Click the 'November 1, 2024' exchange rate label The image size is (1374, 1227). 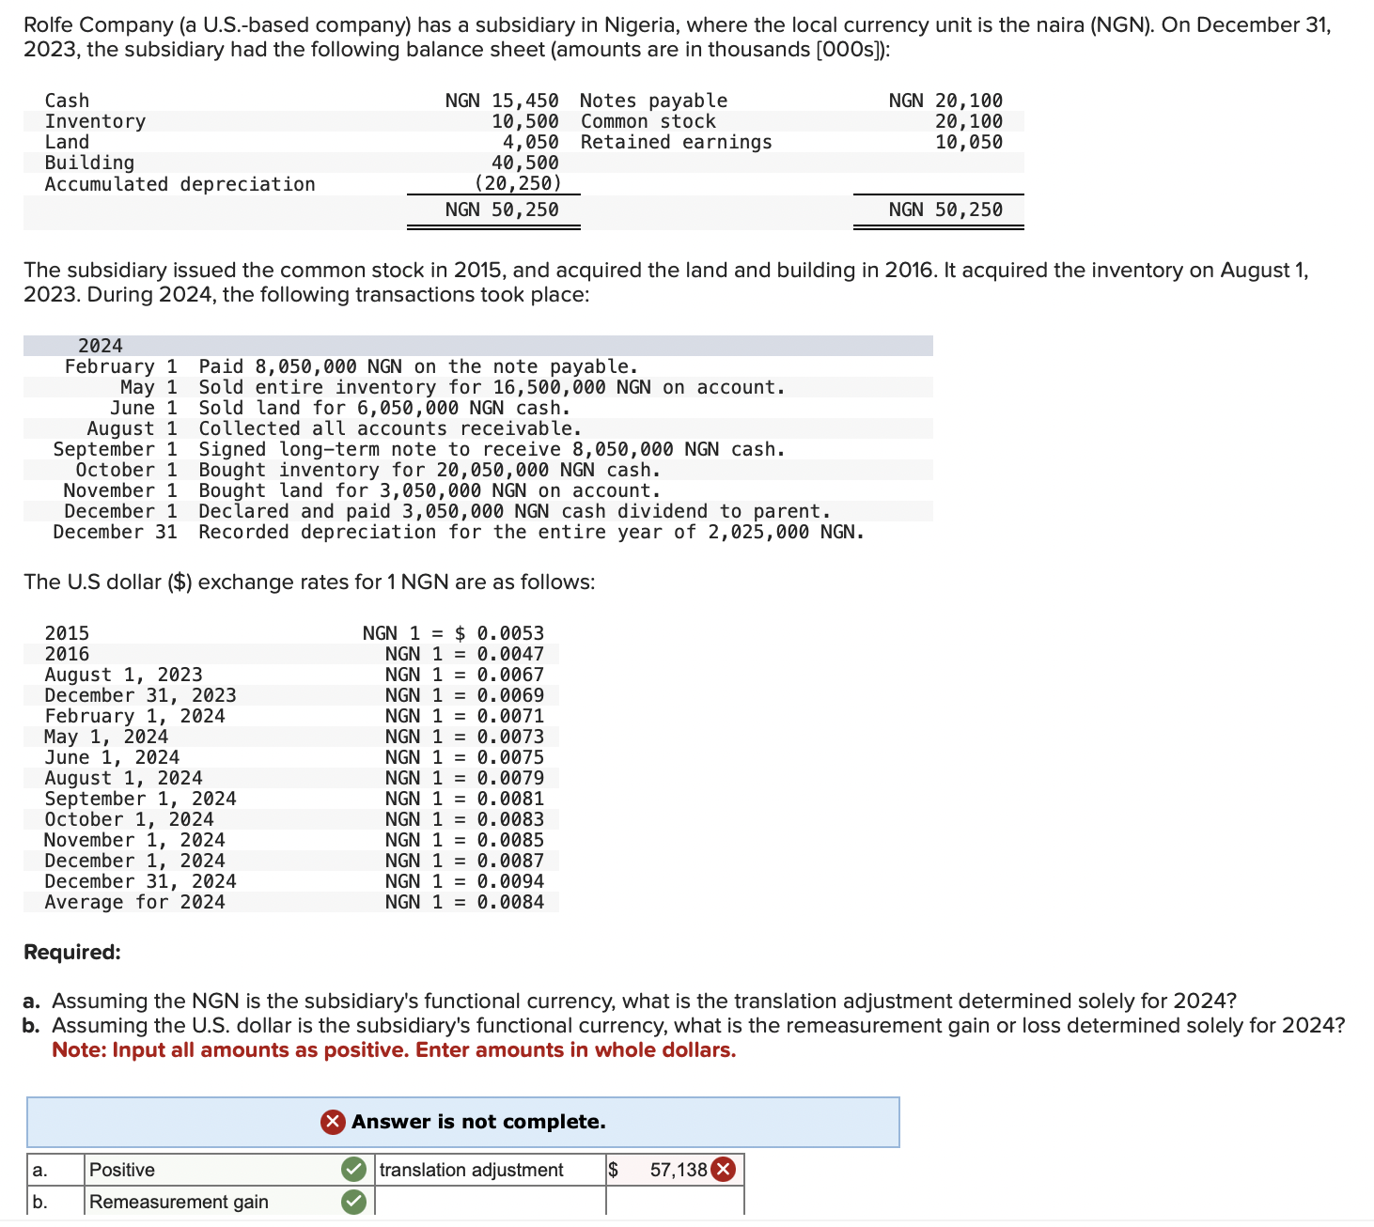point(134,840)
